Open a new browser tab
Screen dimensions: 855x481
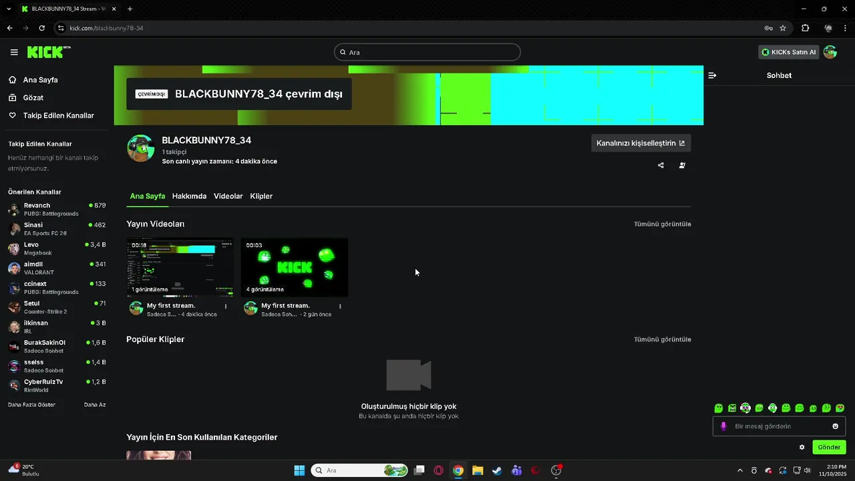pyautogui.click(x=130, y=9)
